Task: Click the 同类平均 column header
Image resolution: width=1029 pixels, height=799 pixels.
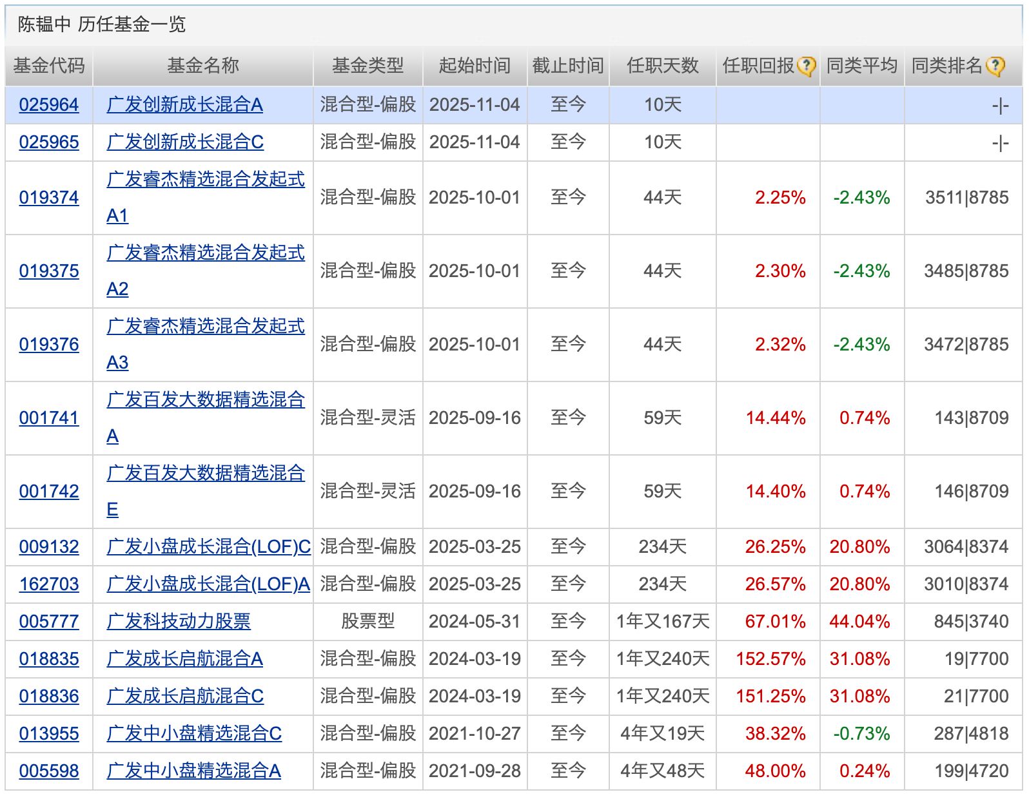Action: point(861,66)
